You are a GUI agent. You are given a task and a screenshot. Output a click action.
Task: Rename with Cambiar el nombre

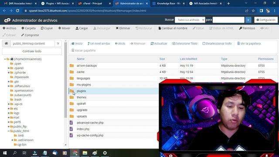(x=173, y=28)
